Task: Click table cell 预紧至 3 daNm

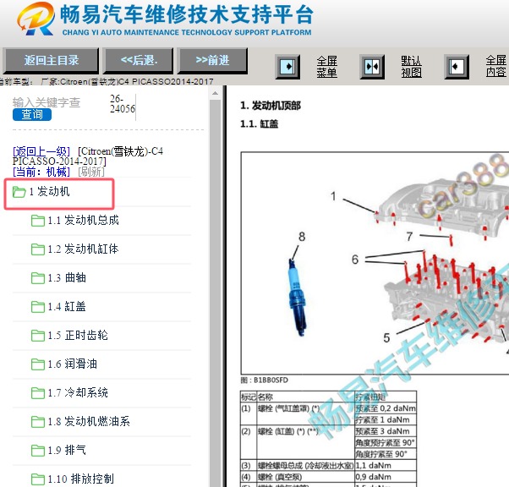Action: pyautogui.click(x=386, y=431)
